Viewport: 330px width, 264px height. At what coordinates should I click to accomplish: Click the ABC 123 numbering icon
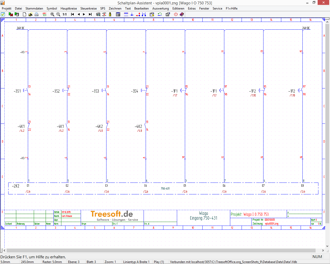point(44,14)
